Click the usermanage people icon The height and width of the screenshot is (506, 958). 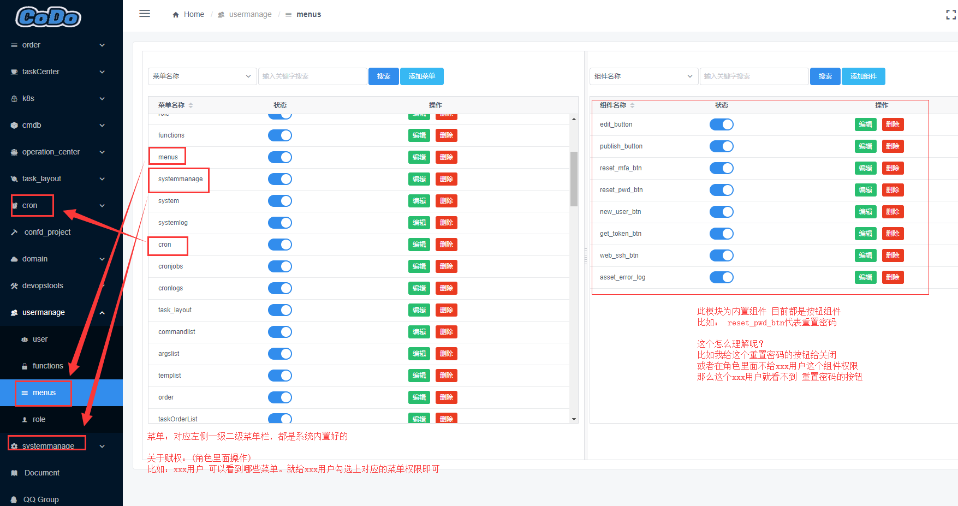click(14, 313)
